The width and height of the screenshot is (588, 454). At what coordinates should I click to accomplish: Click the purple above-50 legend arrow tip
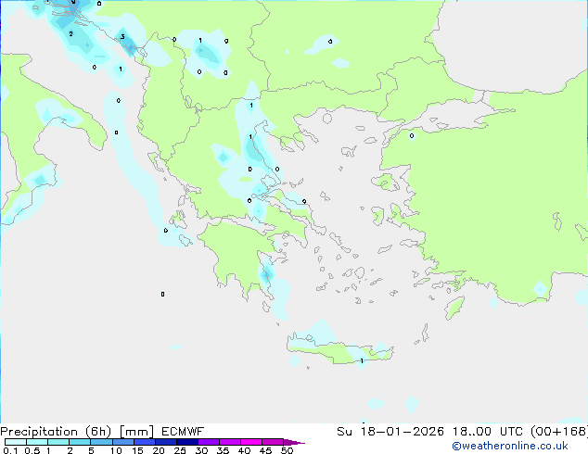coord(294,442)
